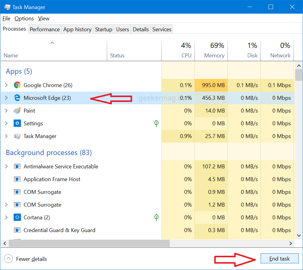Click the 0.1 Mbps network cell for Chrome
Image resolution: width=303 pixels, height=270 pixels.
[x=277, y=85]
